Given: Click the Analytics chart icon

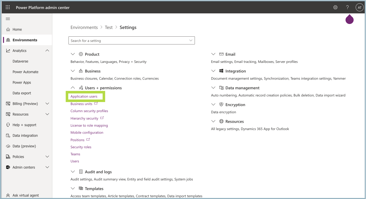Looking at the screenshot, I should pos(8,51).
